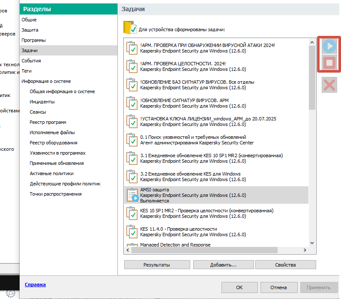Open the Защита section
This screenshot has width=341, height=299.
pos(68,30)
